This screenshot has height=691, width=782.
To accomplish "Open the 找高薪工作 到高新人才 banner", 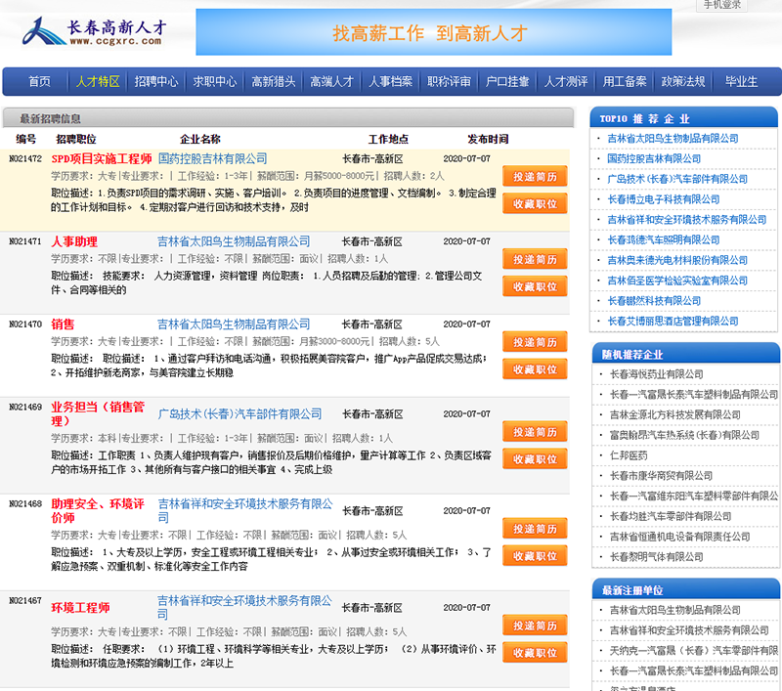I will [x=433, y=32].
